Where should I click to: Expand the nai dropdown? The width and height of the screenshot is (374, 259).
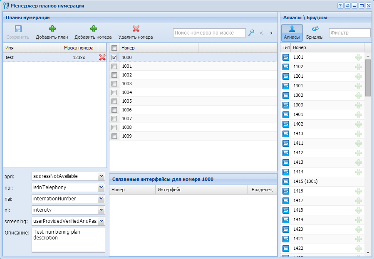click(101, 199)
